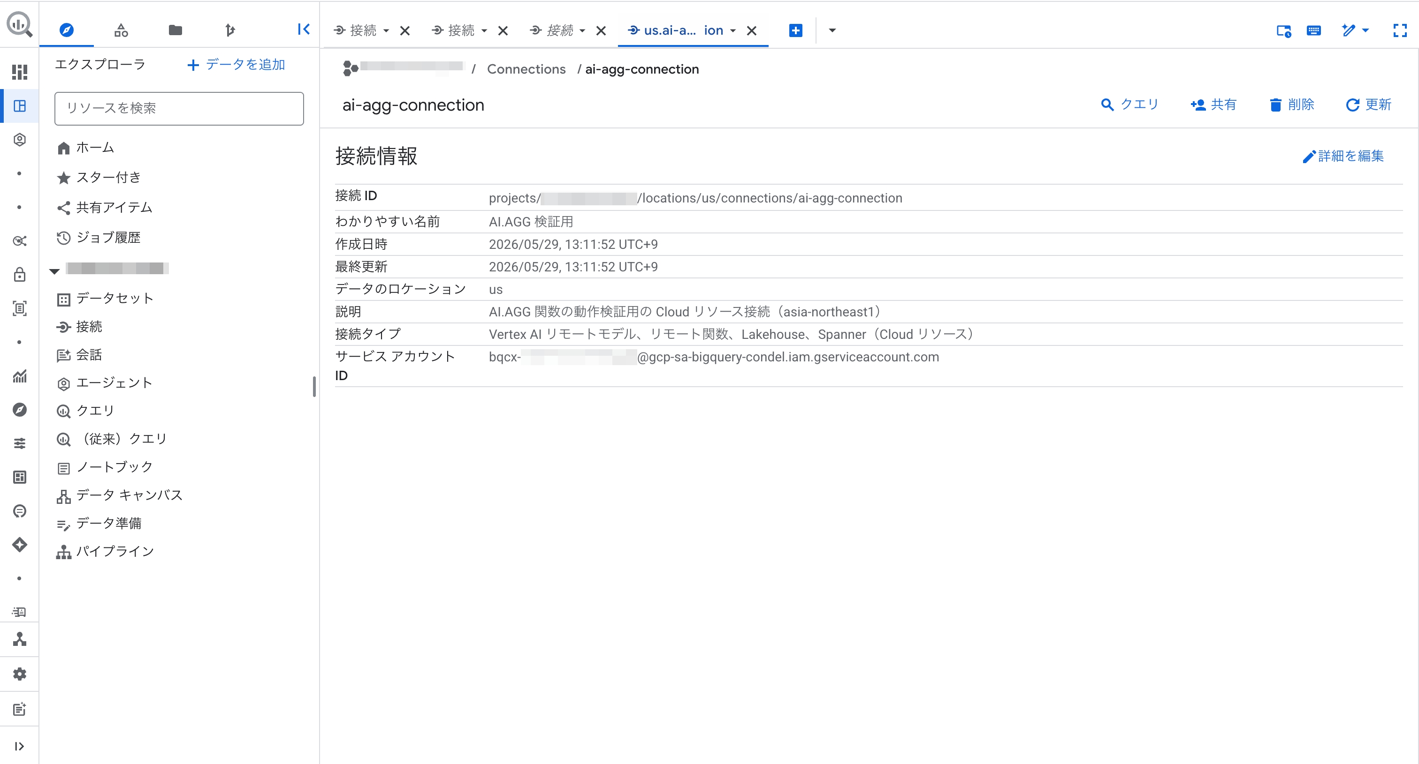This screenshot has width=1419, height=764.
Task: Open the lock policy sidebar icon
Action: [19, 275]
